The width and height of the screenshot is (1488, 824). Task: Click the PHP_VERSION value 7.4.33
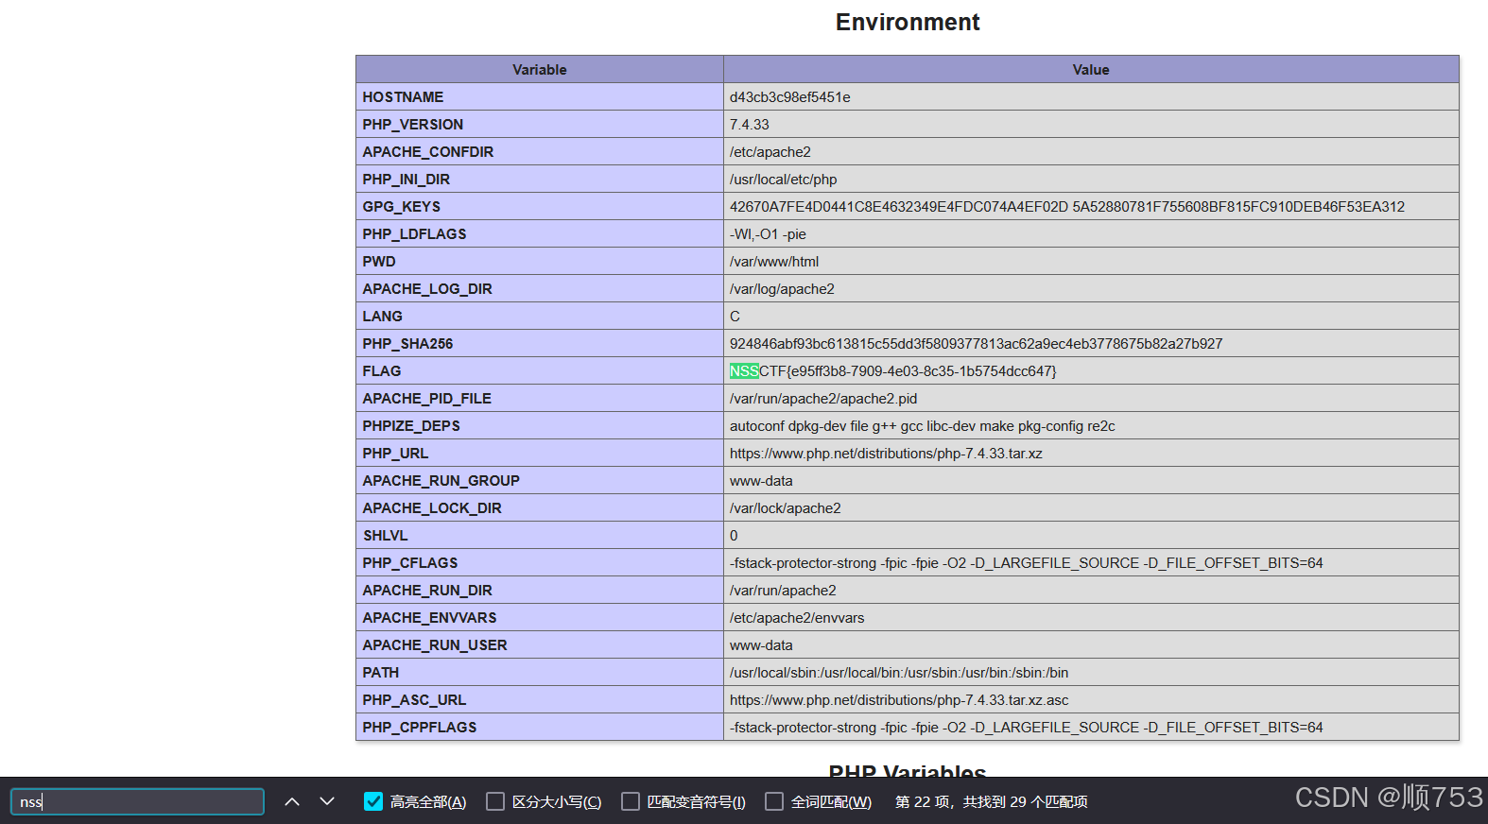[x=749, y=125]
